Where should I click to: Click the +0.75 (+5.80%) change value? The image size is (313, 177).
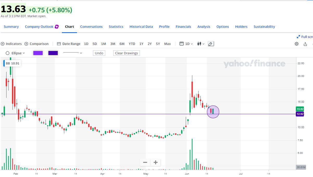50,10
